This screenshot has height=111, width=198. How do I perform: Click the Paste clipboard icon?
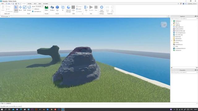[x=3, y=8]
